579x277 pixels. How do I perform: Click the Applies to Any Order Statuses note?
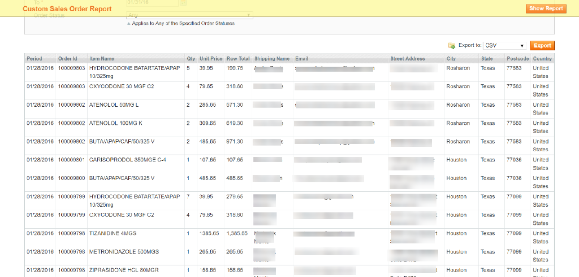click(183, 23)
